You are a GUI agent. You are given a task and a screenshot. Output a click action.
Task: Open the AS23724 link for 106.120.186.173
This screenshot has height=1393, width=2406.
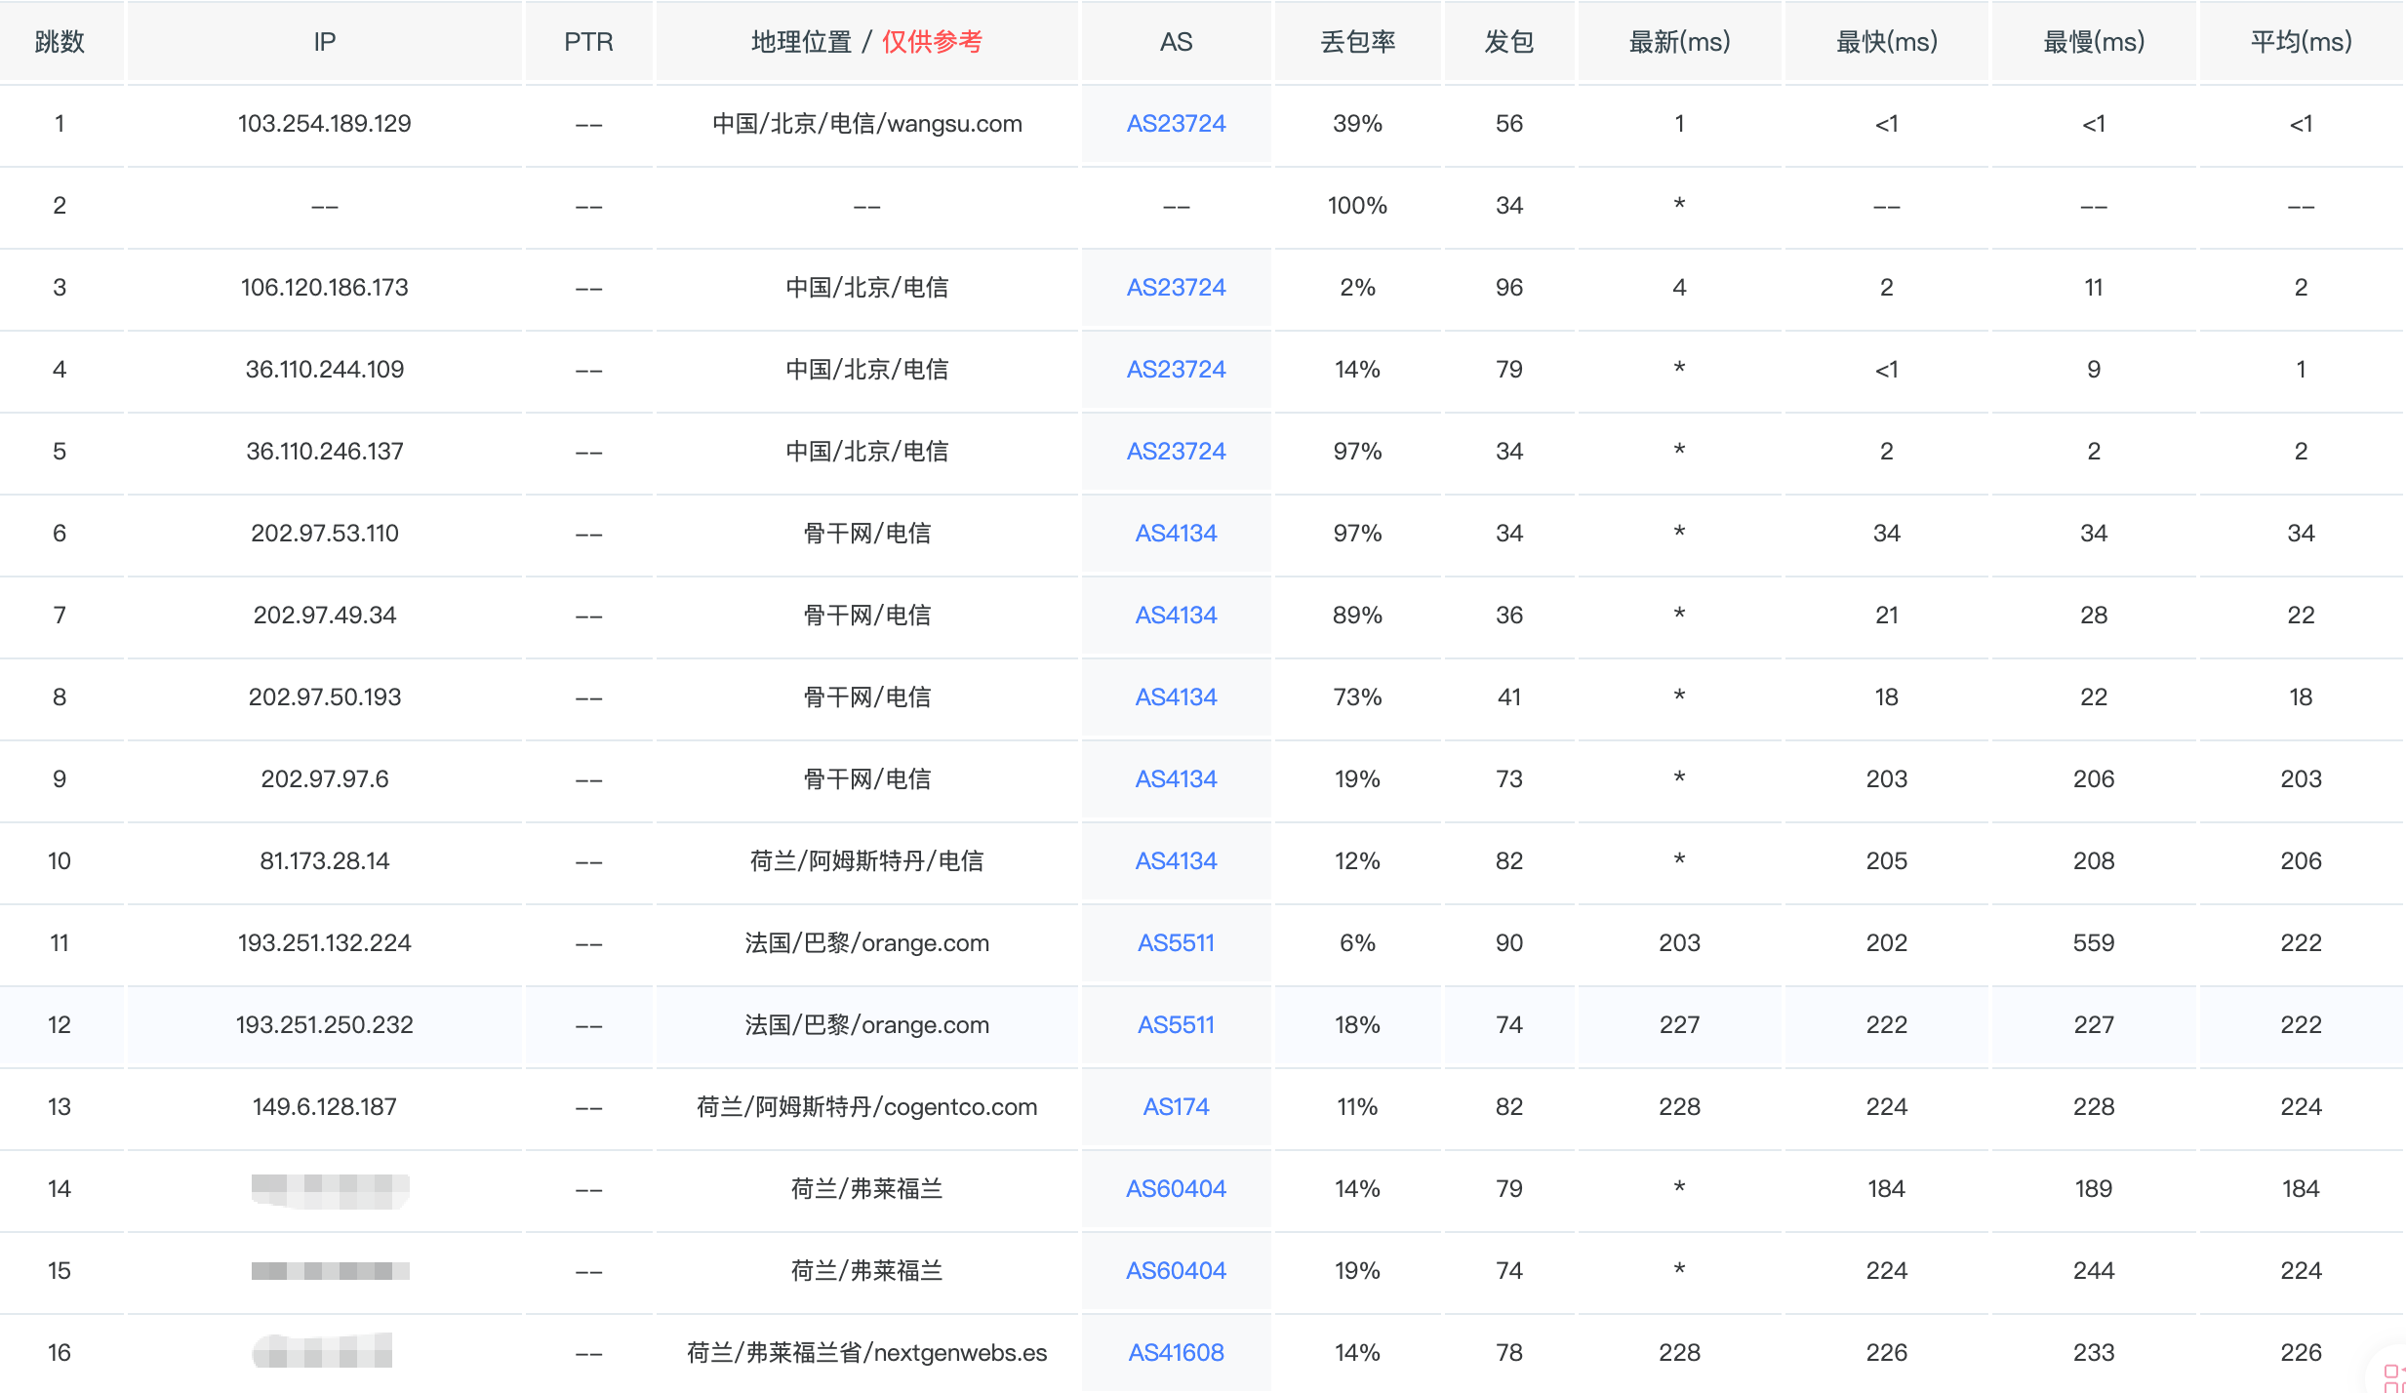(1176, 288)
